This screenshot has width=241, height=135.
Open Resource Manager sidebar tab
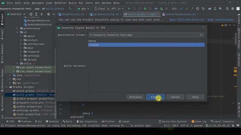(x=2, y=80)
